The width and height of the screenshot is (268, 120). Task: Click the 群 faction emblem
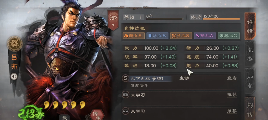[15, 44]
